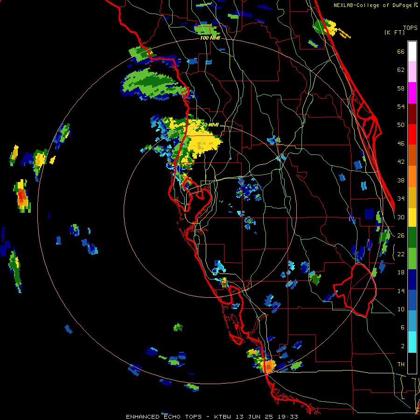Click the bright red legend swatch
This screenshot has height=420, width=420.
(412, 134)
